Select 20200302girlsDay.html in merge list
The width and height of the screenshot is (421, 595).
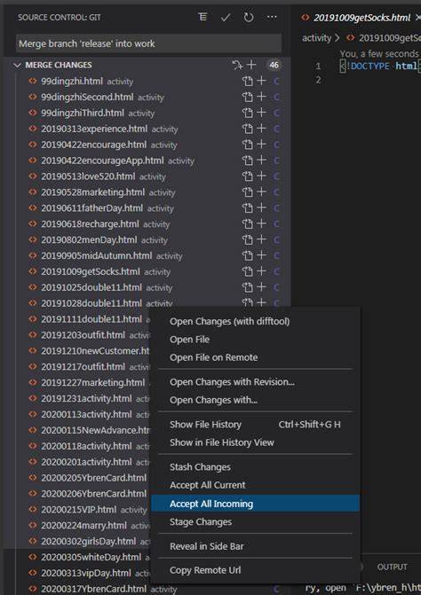pos(88,541)
